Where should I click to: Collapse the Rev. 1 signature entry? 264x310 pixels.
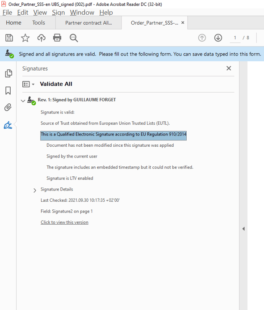pos(23,101)
